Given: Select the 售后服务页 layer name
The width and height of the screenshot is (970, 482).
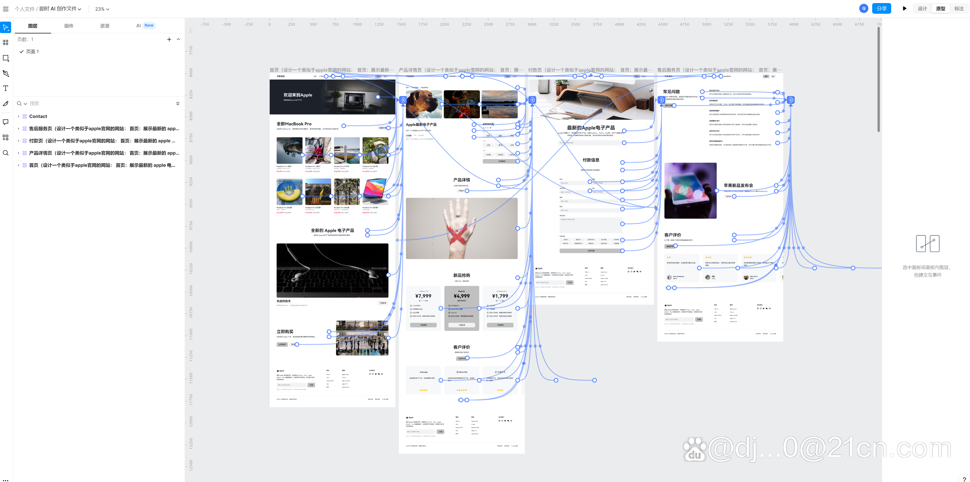Looking at the screenshot, I should 104,129.
